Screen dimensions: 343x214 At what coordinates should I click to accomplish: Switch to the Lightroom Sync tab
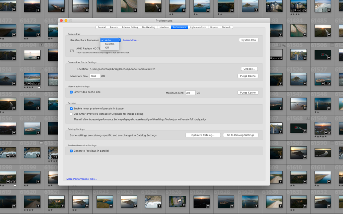click(198, 27)
